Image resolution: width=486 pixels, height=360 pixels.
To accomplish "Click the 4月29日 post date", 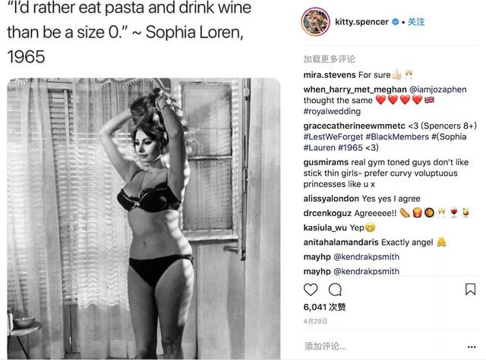I will [316, 321].
